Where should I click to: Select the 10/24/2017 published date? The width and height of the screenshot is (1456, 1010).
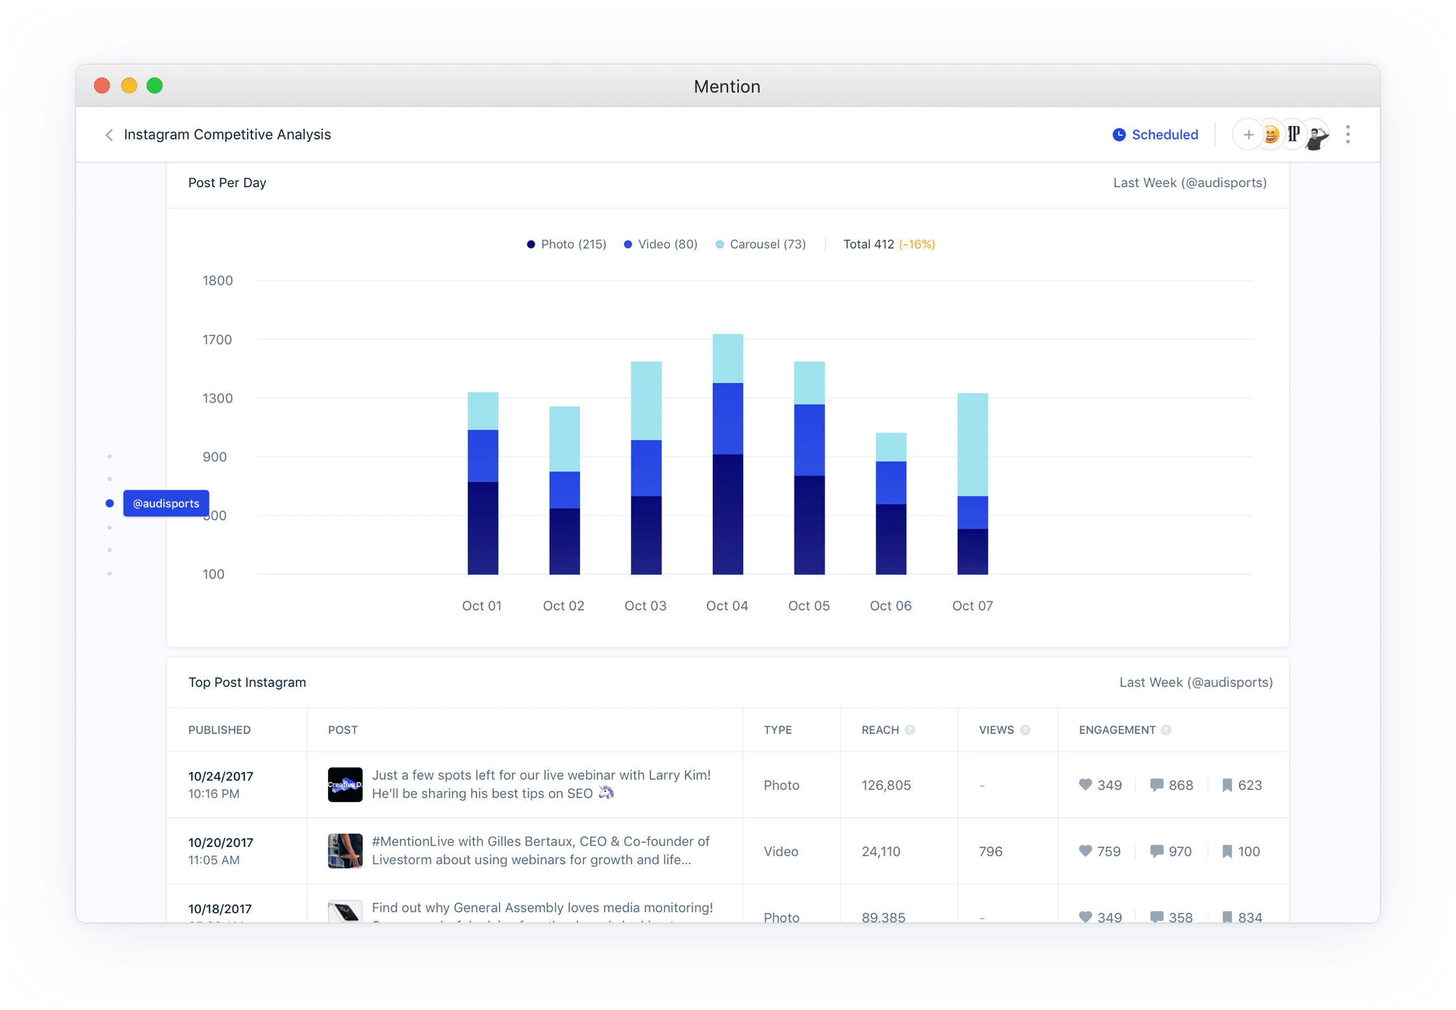(x=220, y=776)
